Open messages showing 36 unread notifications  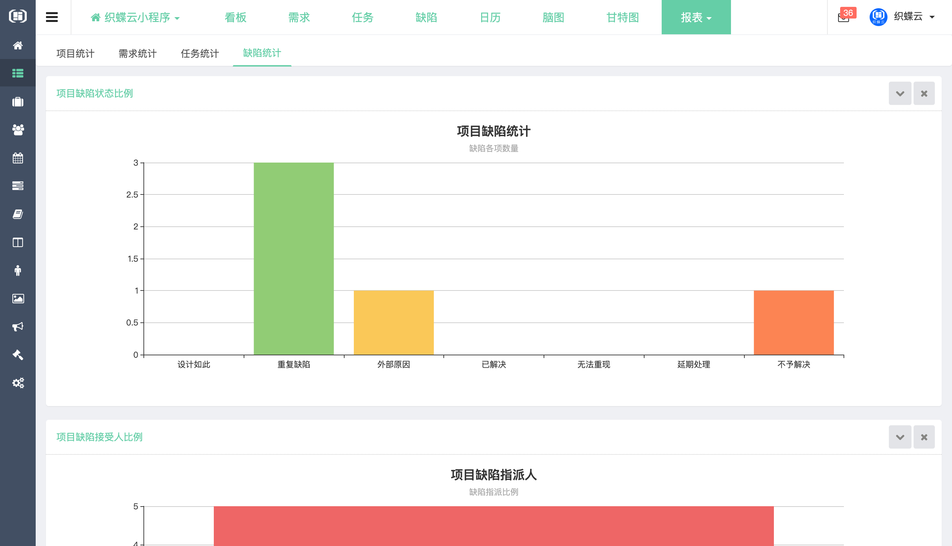(844, 17)
